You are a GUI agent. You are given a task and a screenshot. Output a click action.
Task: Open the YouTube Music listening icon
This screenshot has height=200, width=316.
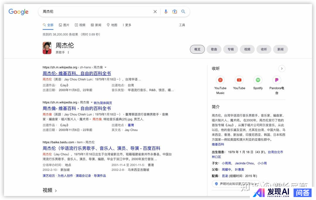(220, 80)
